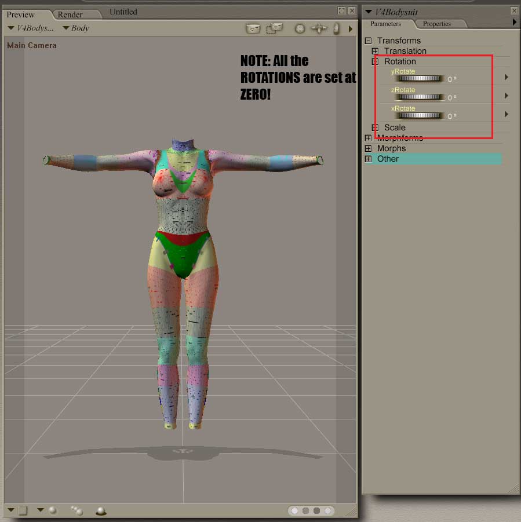Switch to the Render tab
Viewport: 521px width, 522px height.
tap(70, 14)
